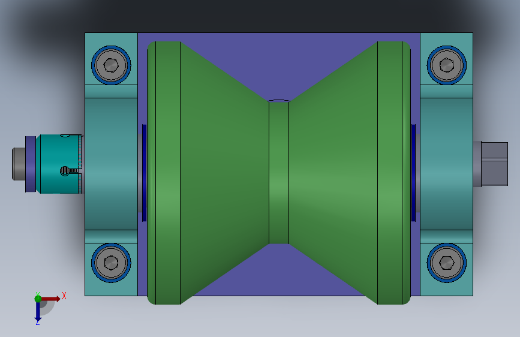Image resolution: width=520 pixels, height=337 pixels.
Task: Select the bottom-left socket head screw
Action: 111,263
